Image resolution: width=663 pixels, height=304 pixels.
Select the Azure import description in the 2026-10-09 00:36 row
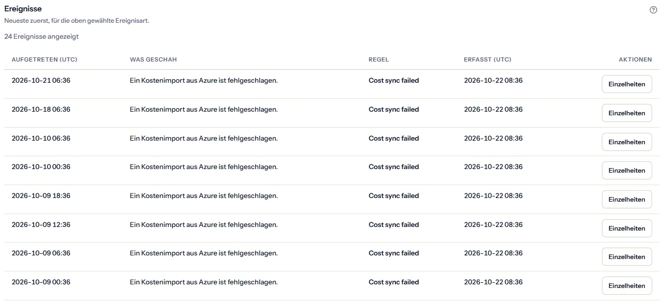click(x=204, y=282)
